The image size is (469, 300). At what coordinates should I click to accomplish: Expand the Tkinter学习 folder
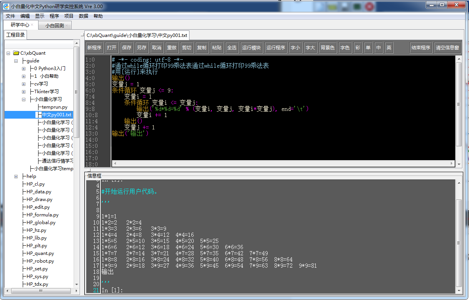point(24,92)
